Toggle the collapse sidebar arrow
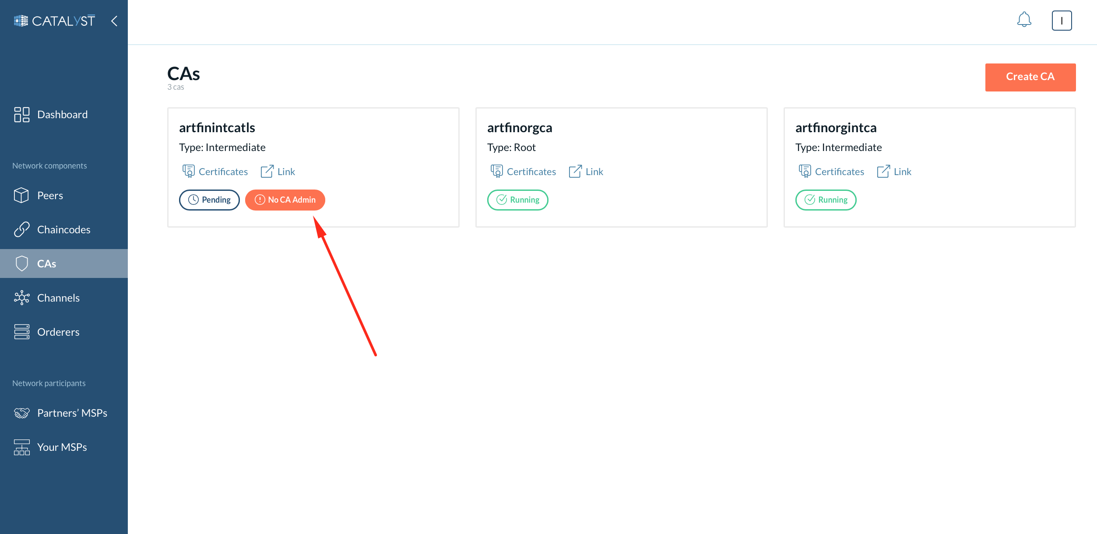The width and height of the screenshot is (1097, 534). tap(114, 20)
